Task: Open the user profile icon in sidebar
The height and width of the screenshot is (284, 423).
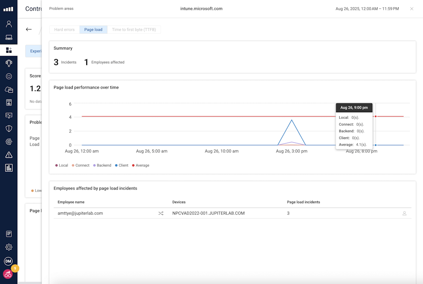Action: 8,24
